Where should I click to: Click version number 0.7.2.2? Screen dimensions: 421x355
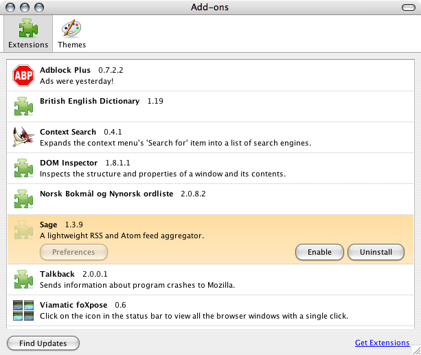(111, 70)
